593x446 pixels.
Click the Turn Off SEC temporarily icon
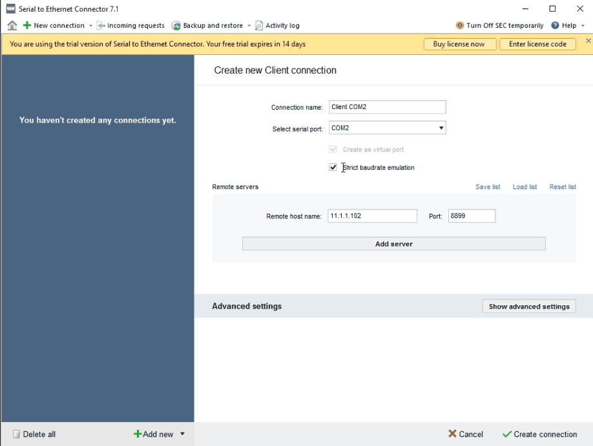[x=460, y=25]
